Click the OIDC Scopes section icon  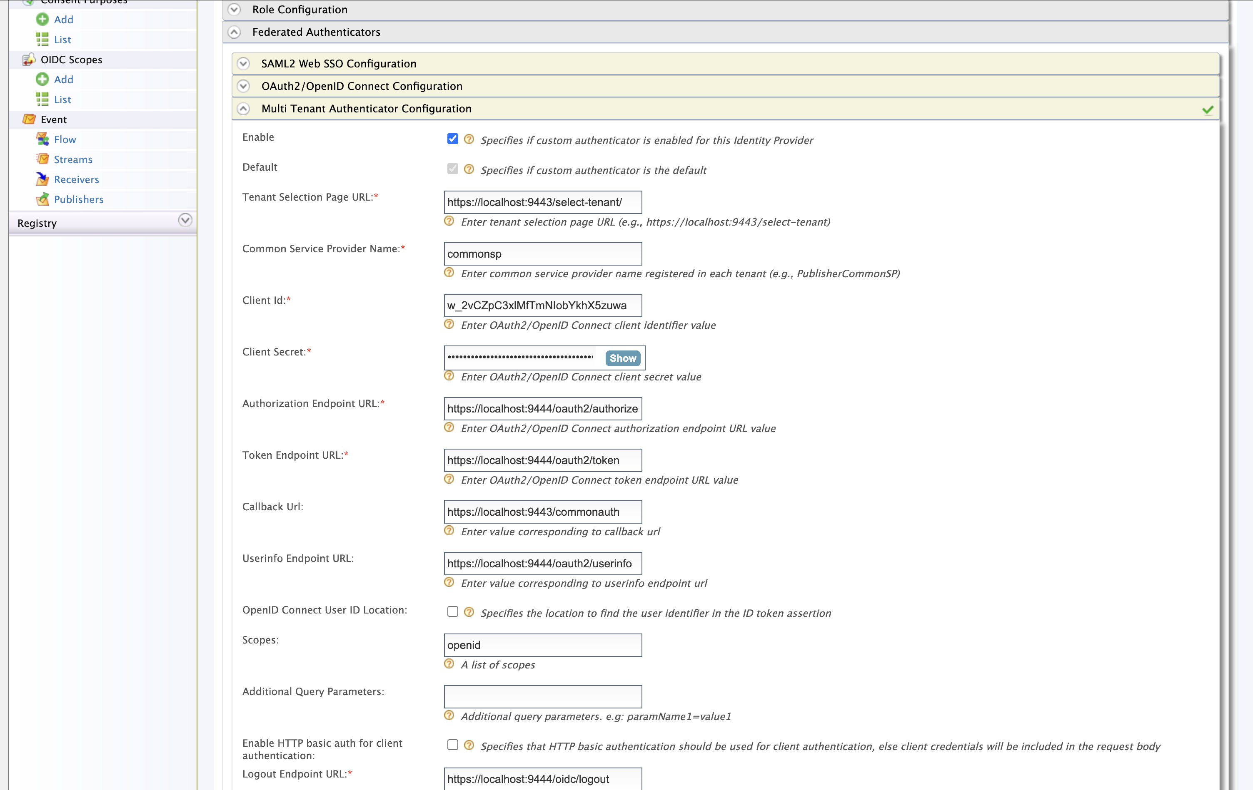[x=29, y=59]
